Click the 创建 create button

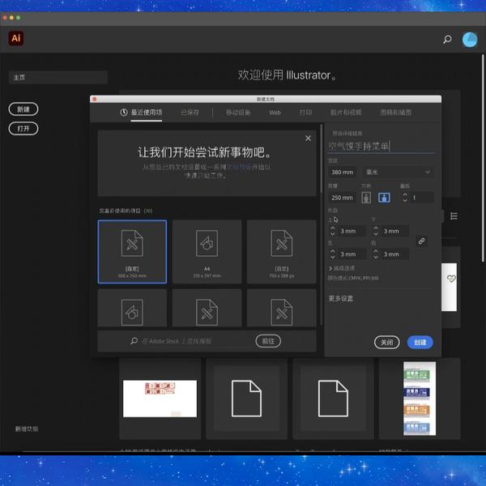pyautogui.click(x=420, y=342)
